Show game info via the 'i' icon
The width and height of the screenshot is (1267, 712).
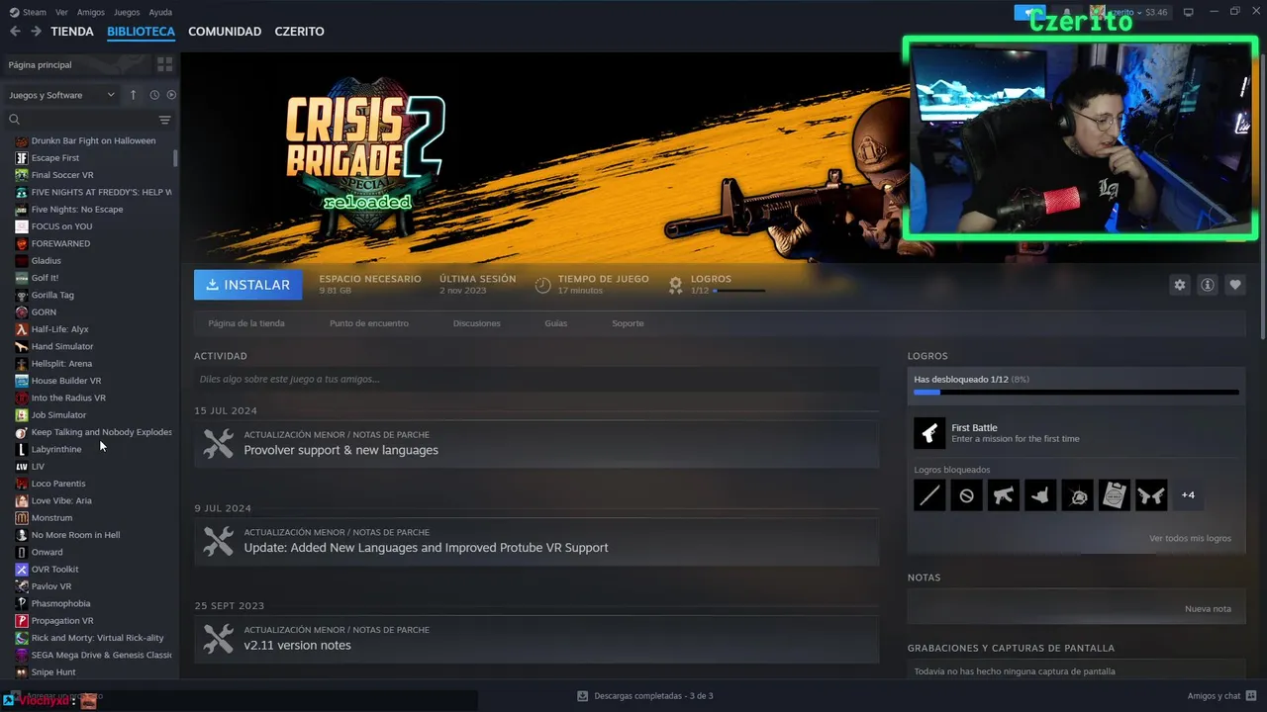coord(1208,285)
